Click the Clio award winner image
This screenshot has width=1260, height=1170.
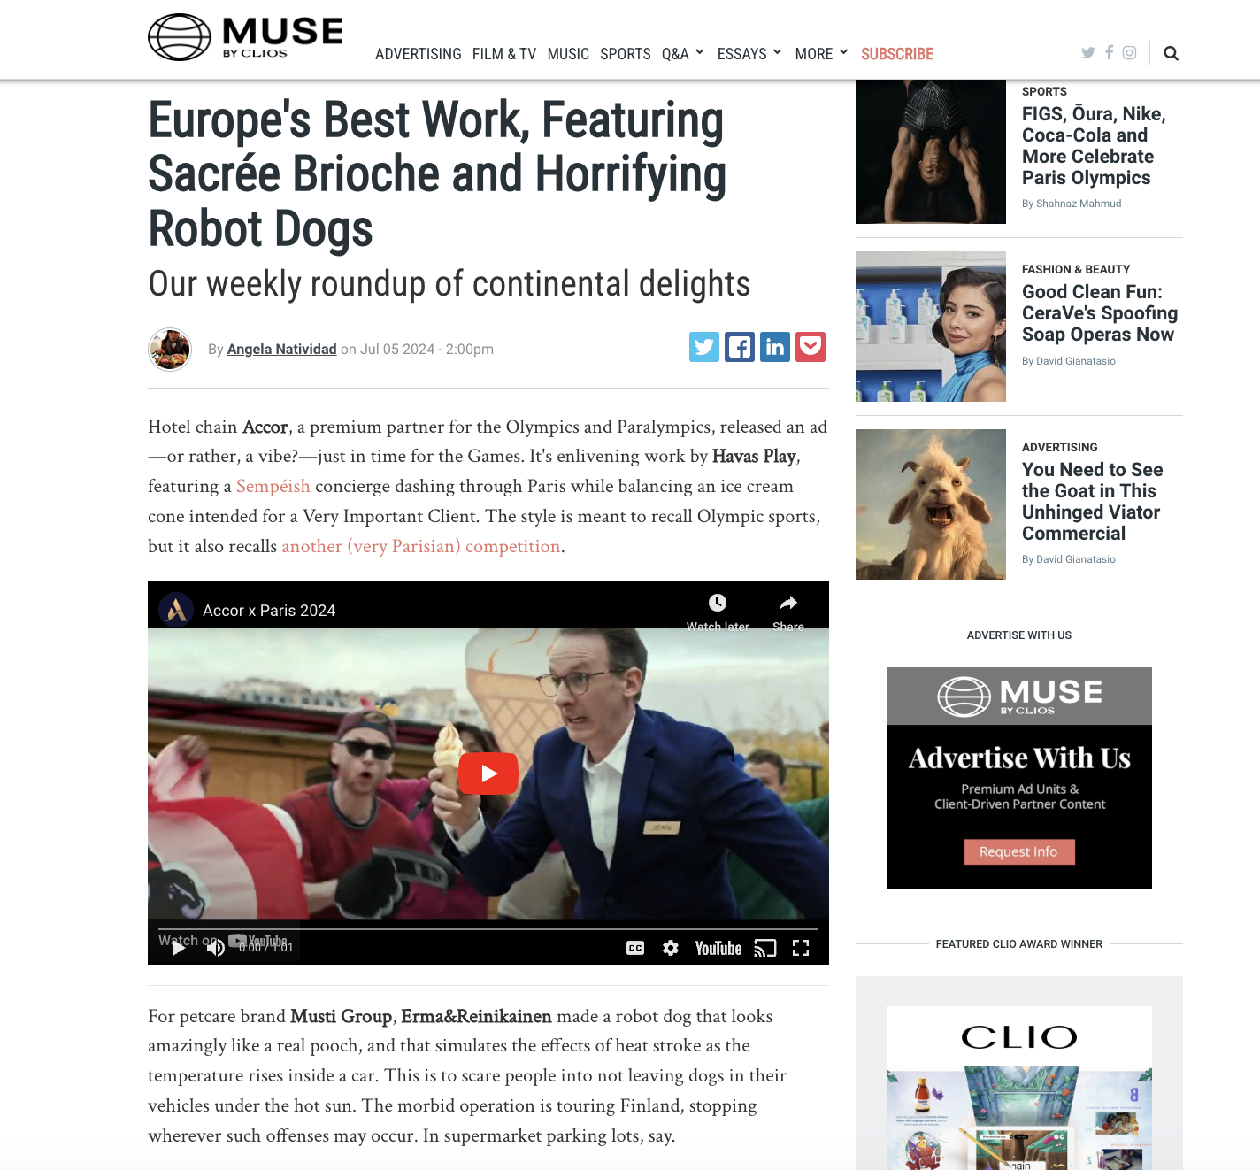1019,1088
